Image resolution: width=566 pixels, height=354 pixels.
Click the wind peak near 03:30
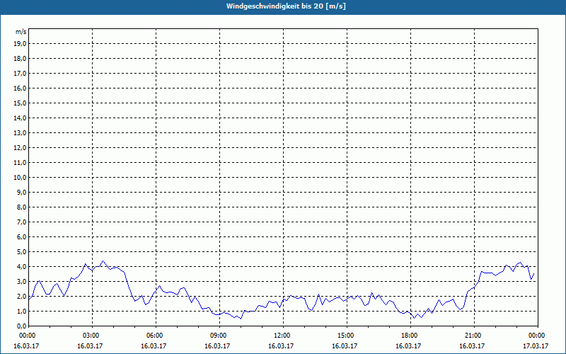103,261
